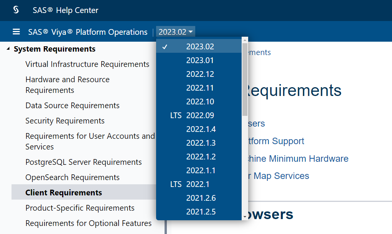Collapse the System Requirements tree section

click(8, 49)
